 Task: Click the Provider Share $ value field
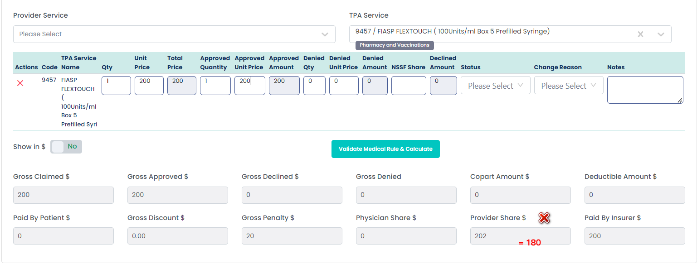tap(520, 236)
